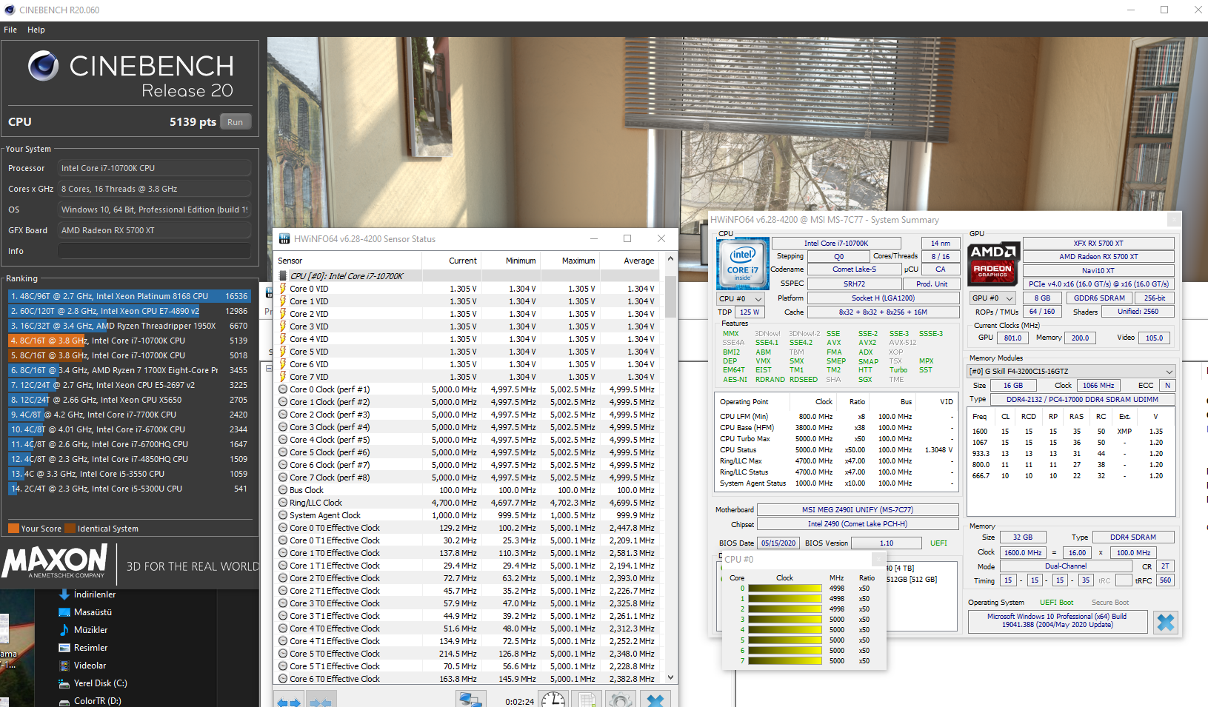Click clock icon of Bus Clock row

[x=283, y=490]
